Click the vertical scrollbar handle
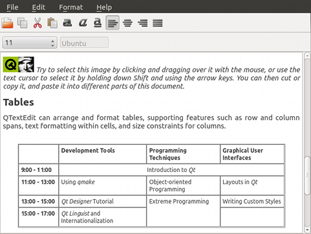This screenshot has height=234, width=311. click(307, 176)
